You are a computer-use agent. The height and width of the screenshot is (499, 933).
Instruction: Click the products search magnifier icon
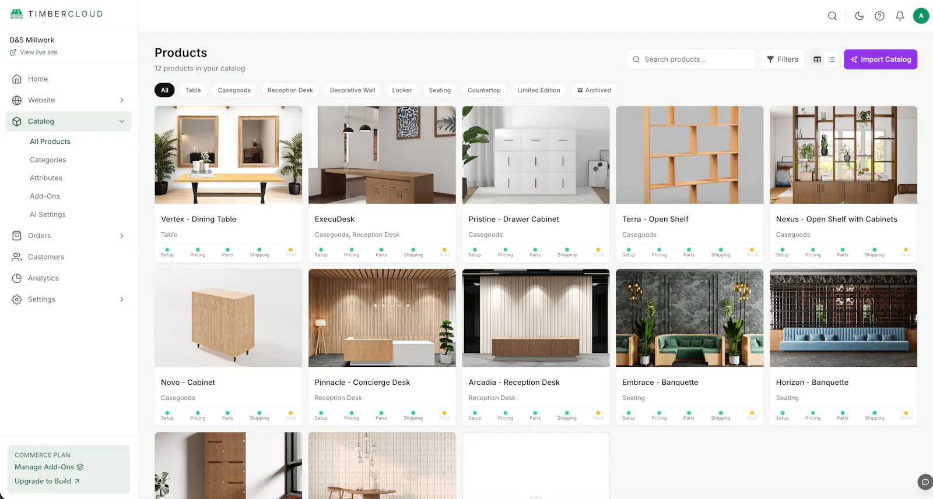pyautogui.click(x=636, y=59)
